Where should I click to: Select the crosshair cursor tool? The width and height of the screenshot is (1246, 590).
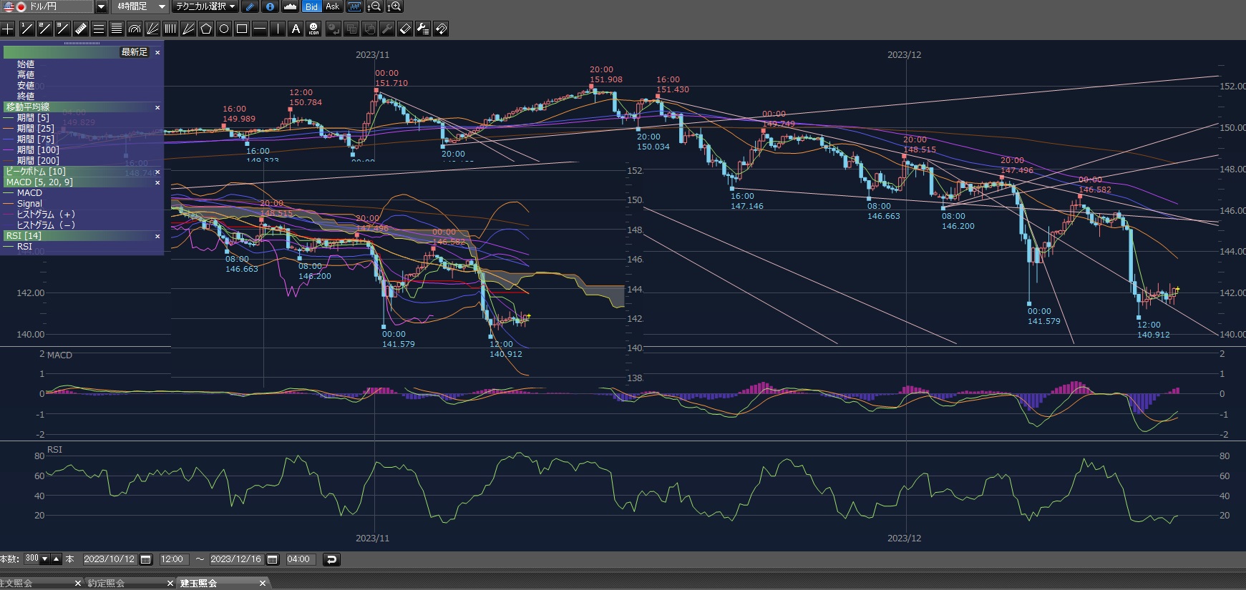click(x=8, y=29)
